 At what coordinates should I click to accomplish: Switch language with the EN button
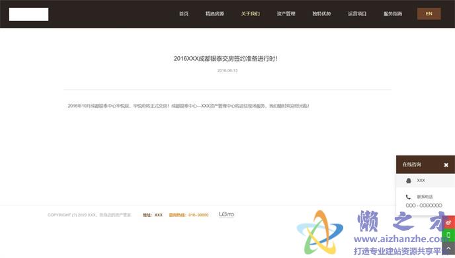(429, 14)
